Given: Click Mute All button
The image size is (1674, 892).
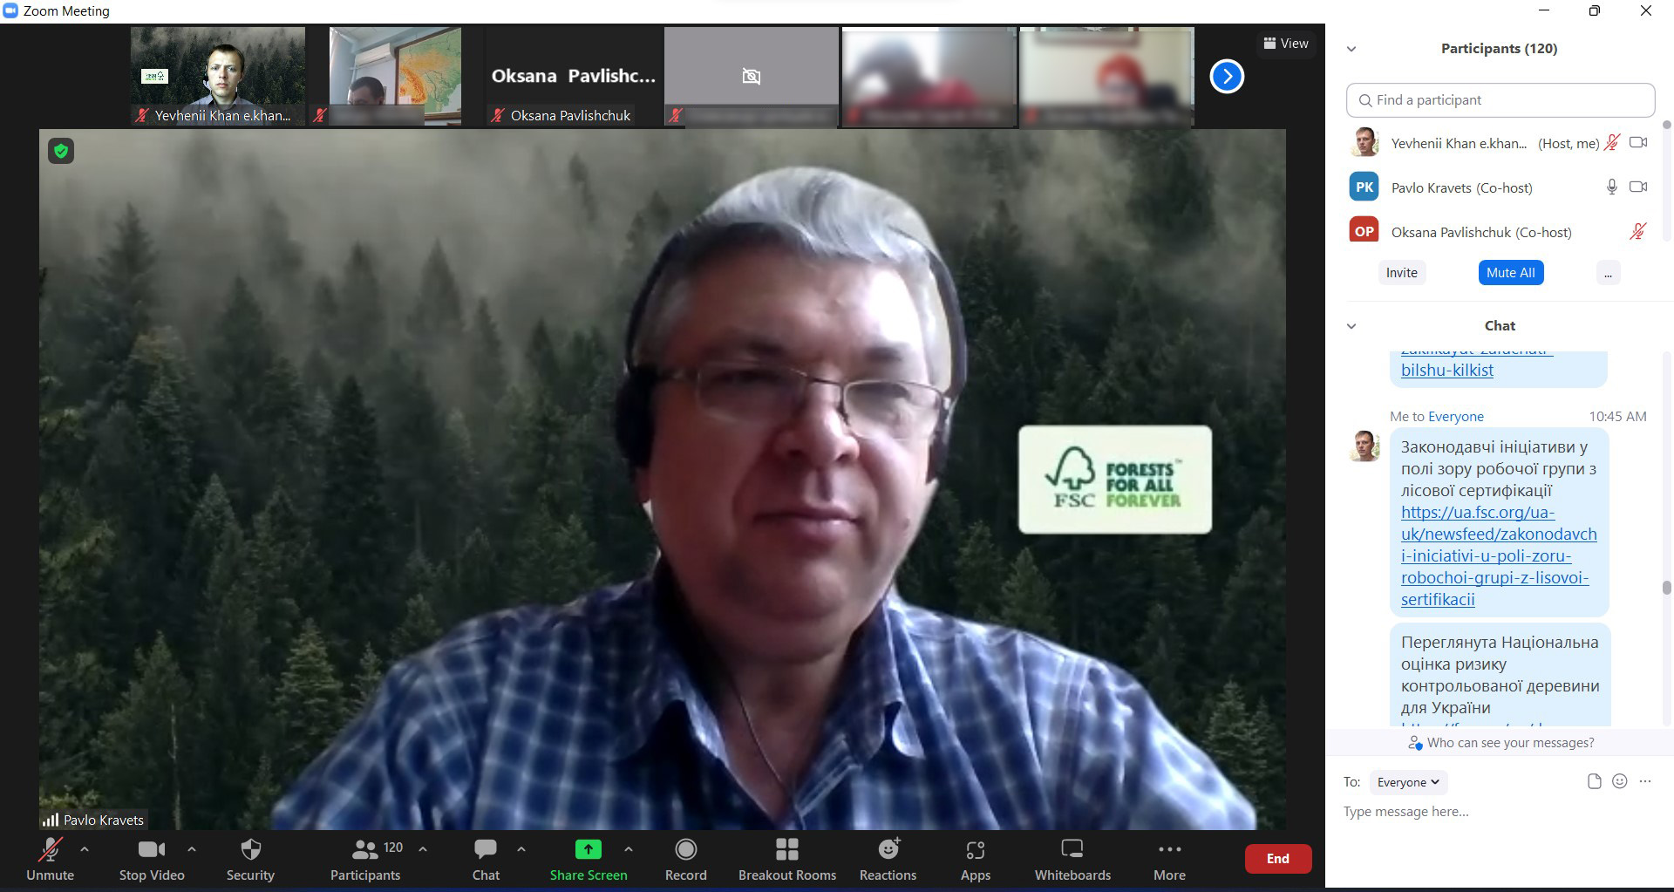Looking at the screenshot, I should 1511,273.
